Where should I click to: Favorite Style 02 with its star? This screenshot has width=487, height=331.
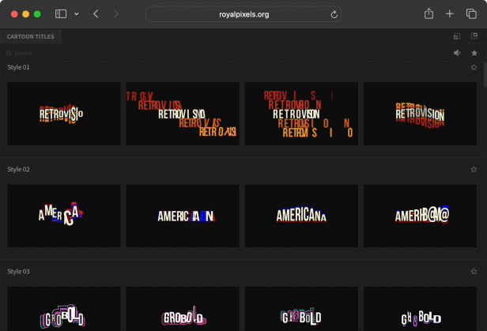pyautogui.click(x=474, y=169)
